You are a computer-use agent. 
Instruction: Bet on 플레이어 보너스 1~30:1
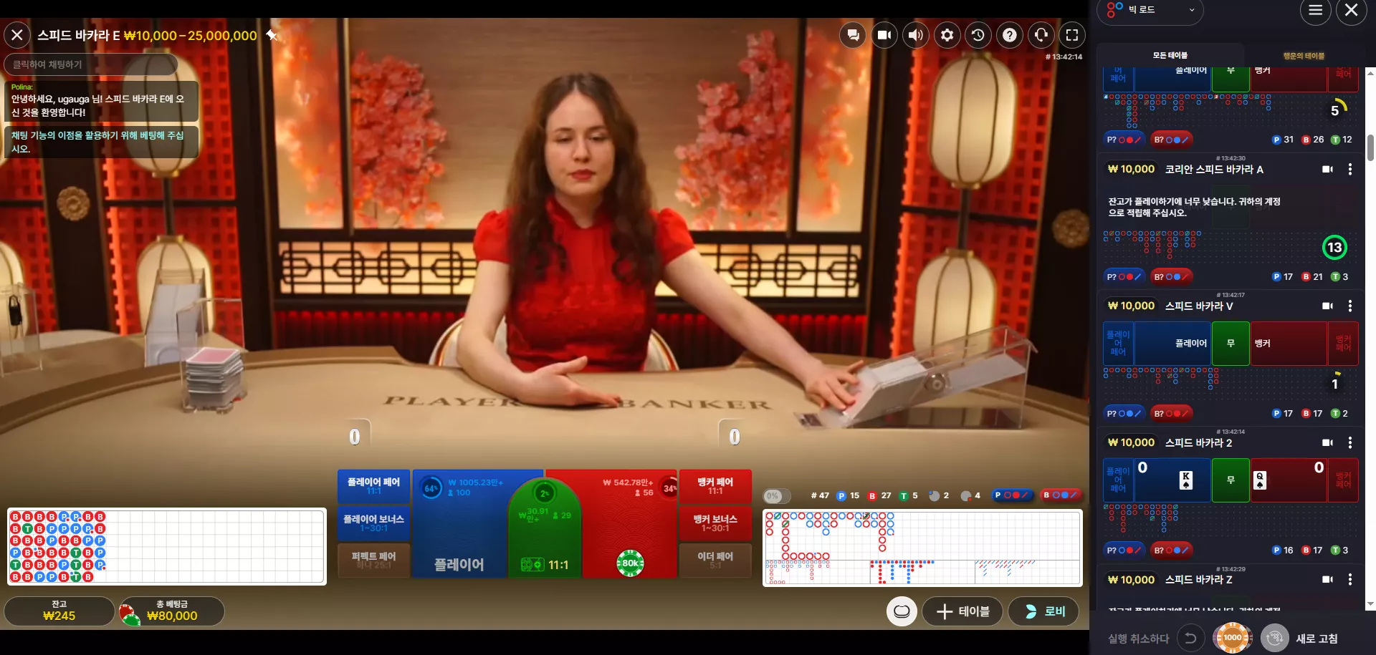(x=373, y=523)
